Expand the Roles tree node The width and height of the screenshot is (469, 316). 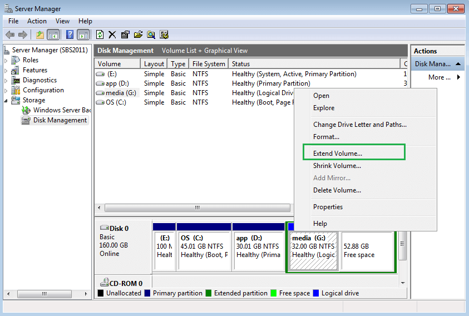click(x=6, y=61)
